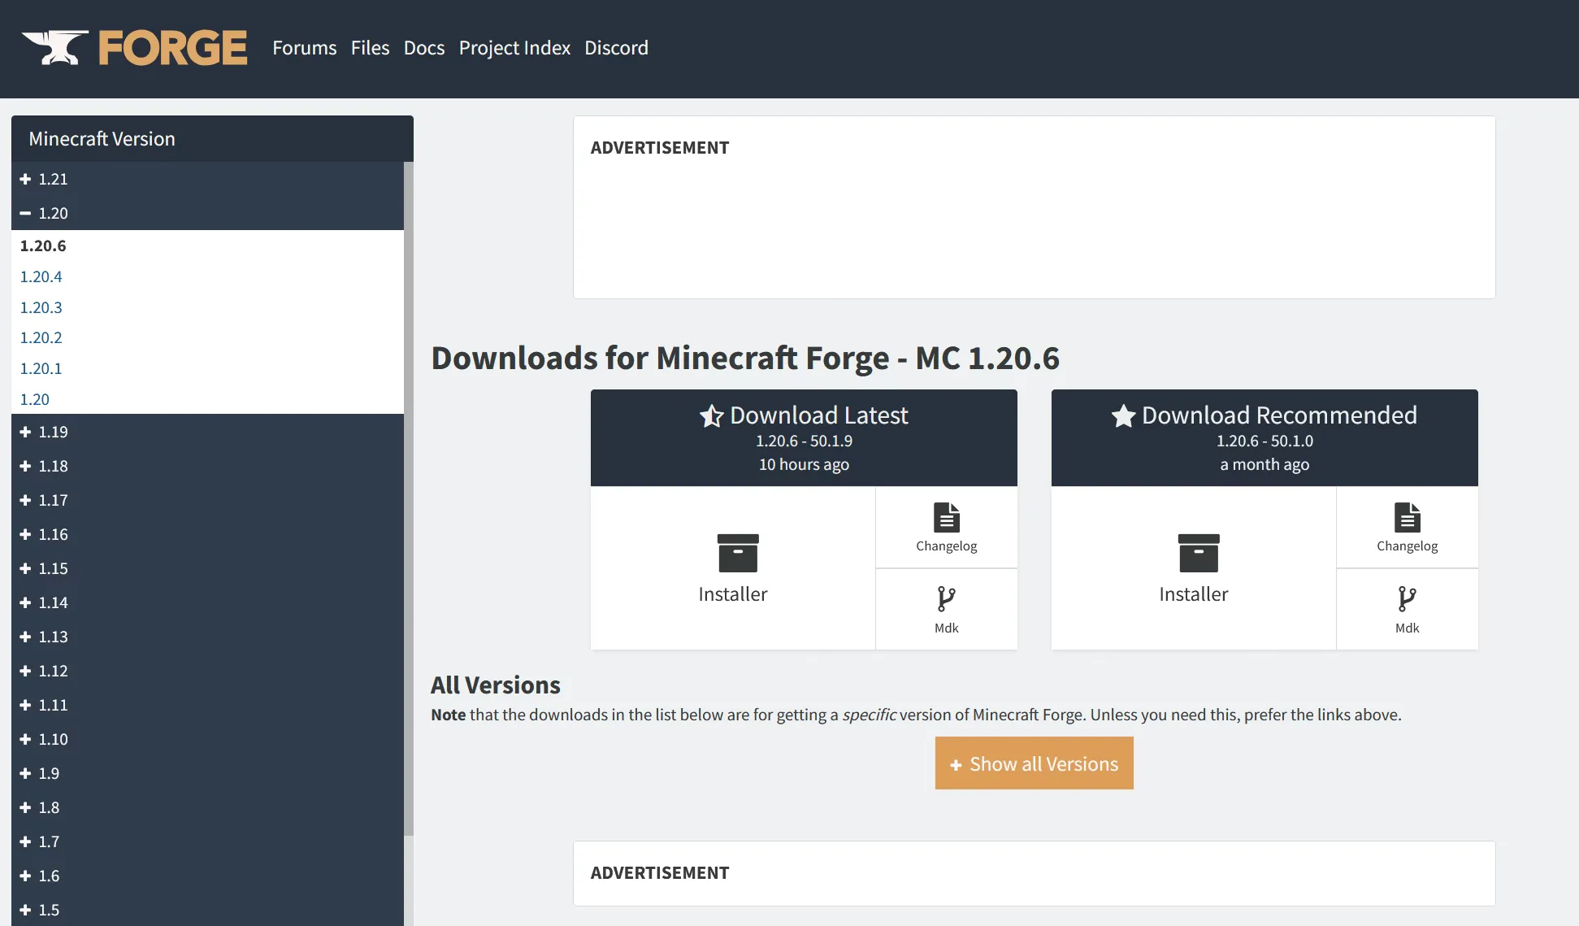
Task: Open Changelog icon under Download Recommended
Action: [x=1407, y=518]
